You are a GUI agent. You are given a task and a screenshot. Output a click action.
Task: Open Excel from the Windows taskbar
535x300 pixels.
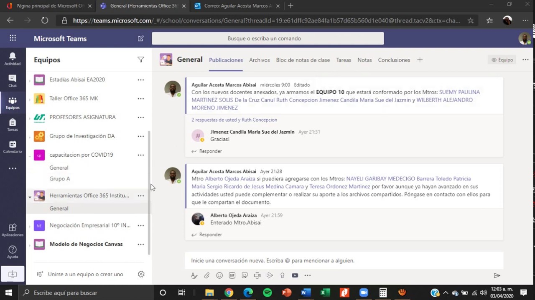tap(325, 292)
